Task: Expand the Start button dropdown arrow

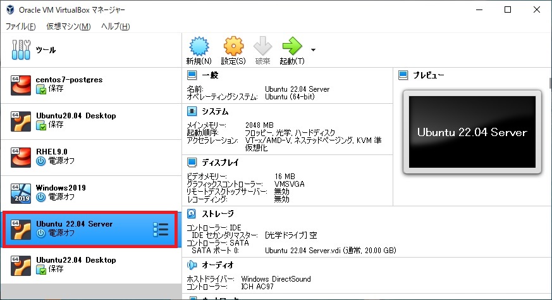Action: (x=313, y=50)
